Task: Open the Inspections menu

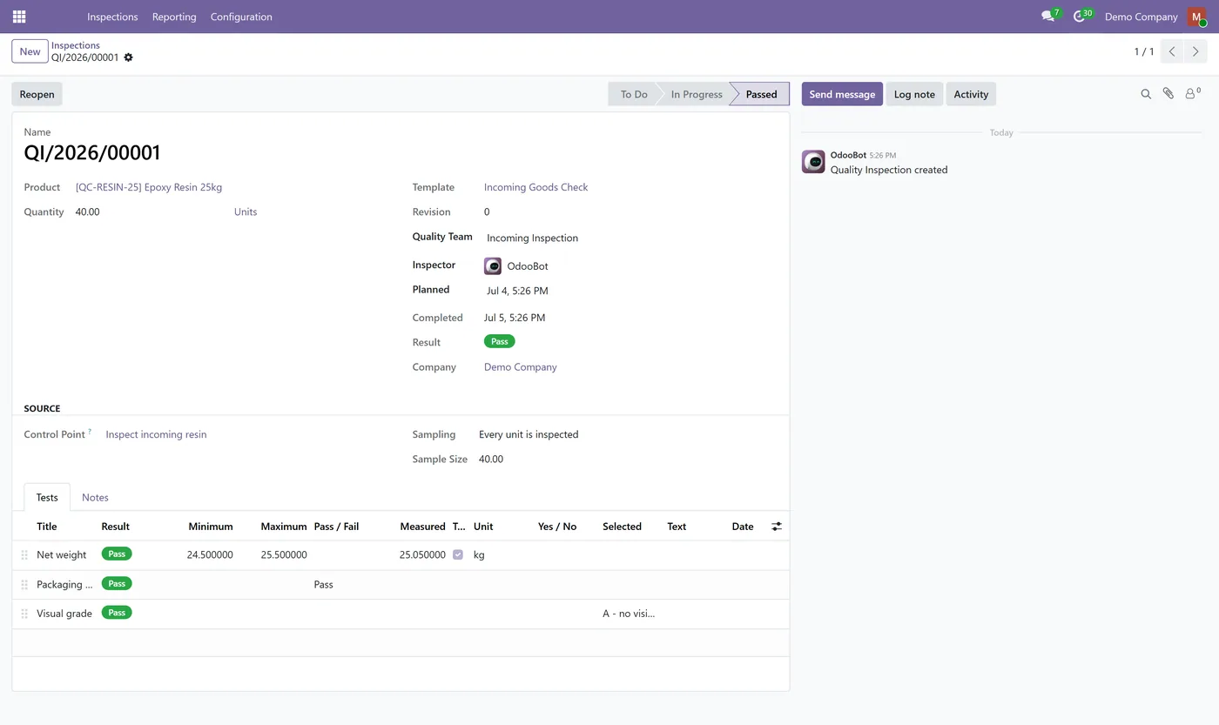Action: pyautogui.click(x=112, y=17)
